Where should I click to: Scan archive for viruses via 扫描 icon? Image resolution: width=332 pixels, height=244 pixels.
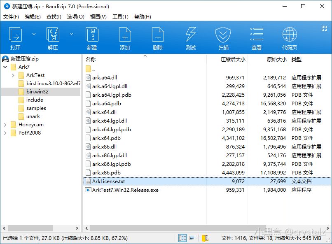point(223,37)
